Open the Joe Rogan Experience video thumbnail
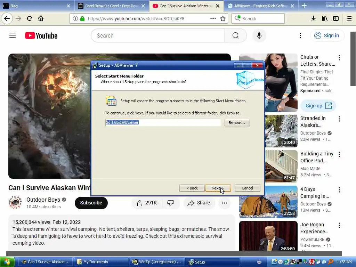Image resolution: width=356 pixels, height=267 pixels. (x=268, y=236)
